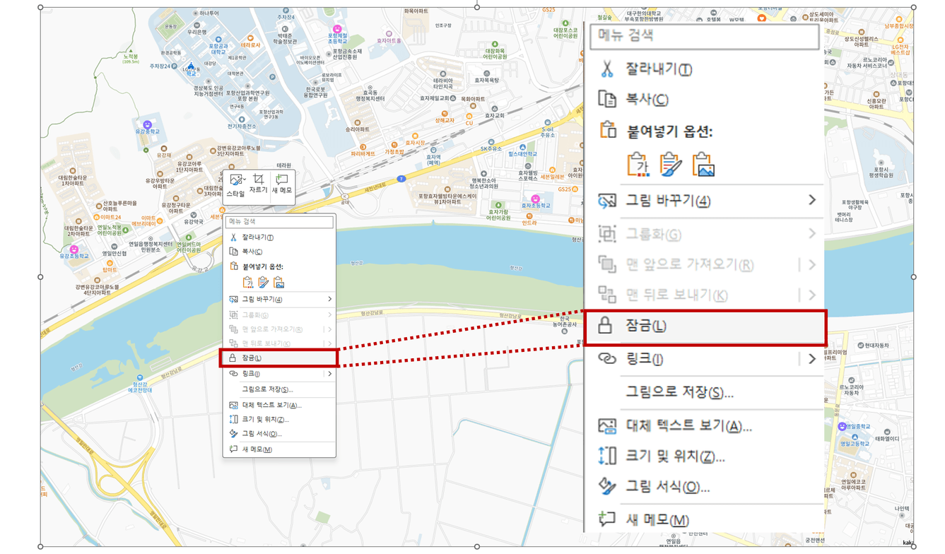
Task: Click 크기 및 위치 icon in enlarged menu
Action: (x=607, y=456)
